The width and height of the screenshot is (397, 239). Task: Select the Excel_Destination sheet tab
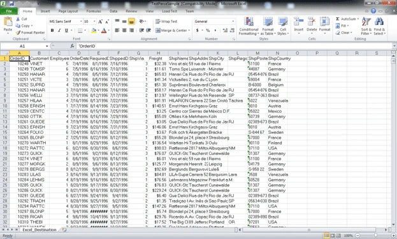[x=40, y=229]
